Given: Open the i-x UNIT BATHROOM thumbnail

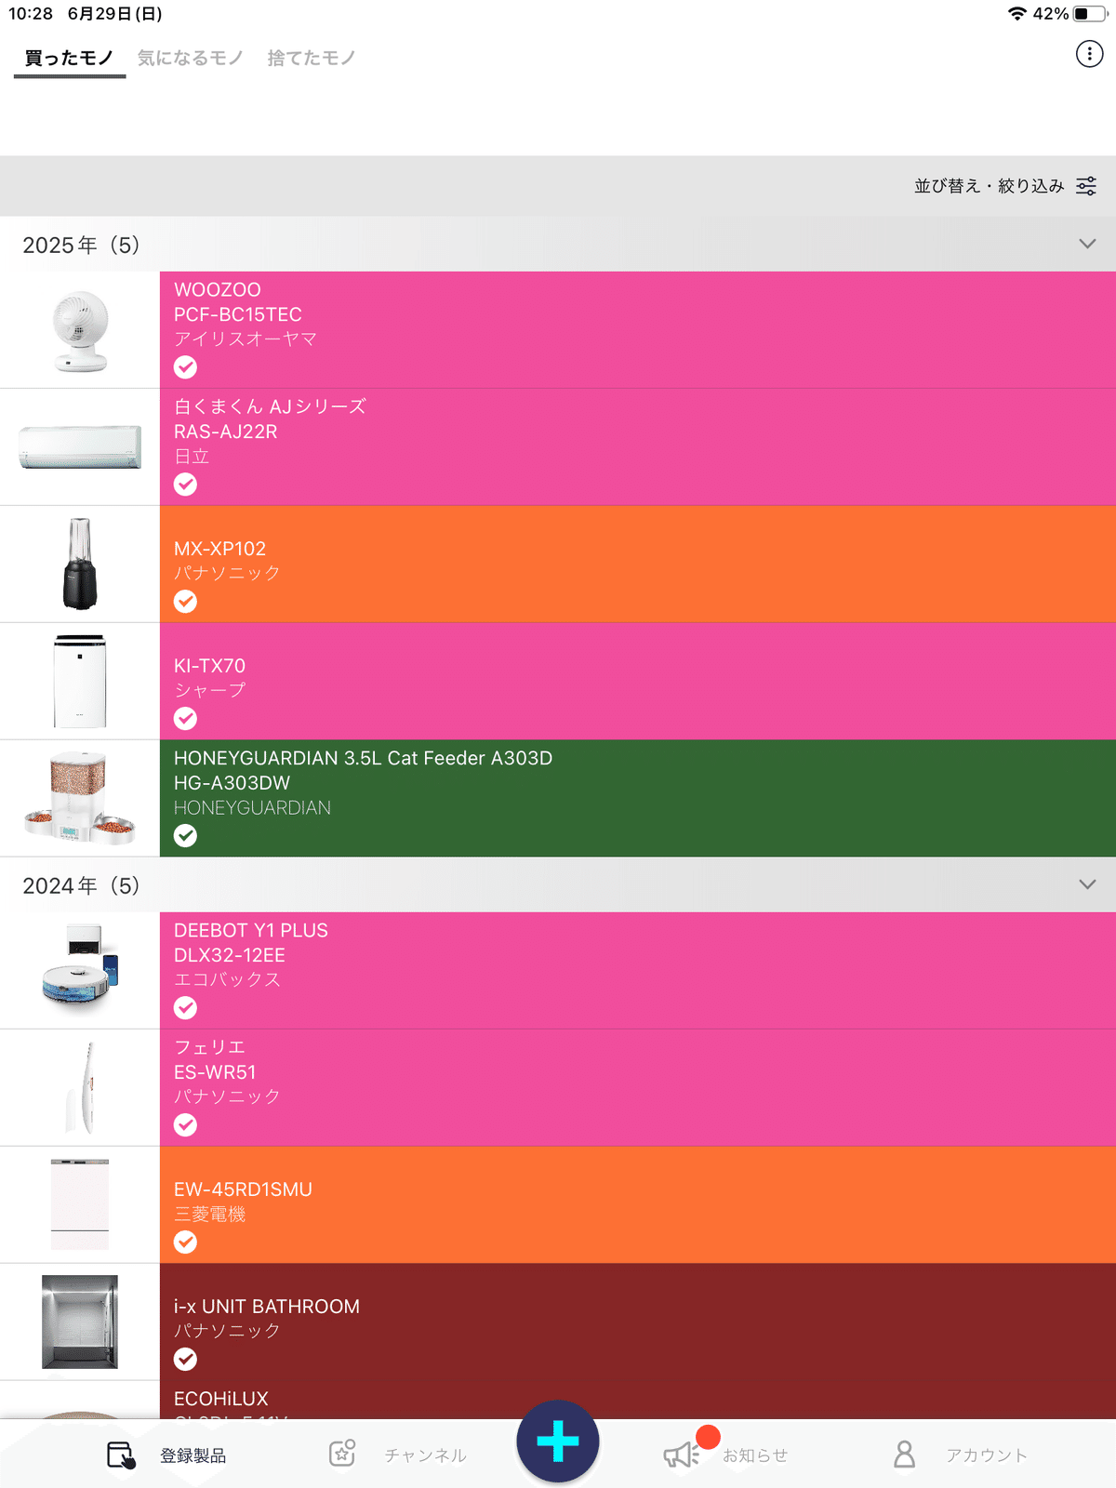Looking at the screenshot, I should tap(80, 1322).
